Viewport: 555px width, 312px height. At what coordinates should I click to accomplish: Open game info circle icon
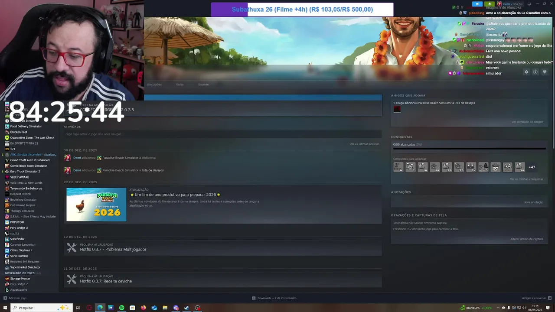535,72
